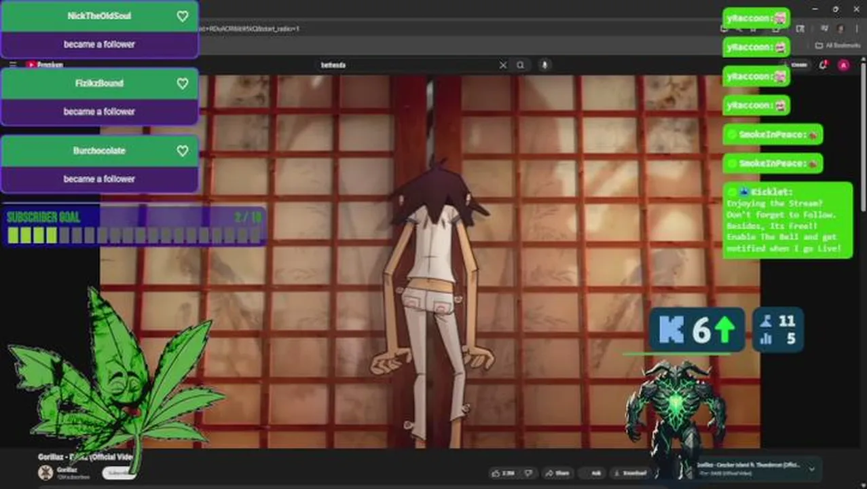Click the NickTheOldSoul follower name
Viewport: 867px width, 489px height.
click(99, 16)
